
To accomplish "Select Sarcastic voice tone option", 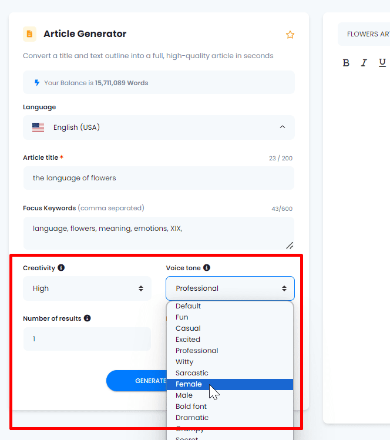I will point(191,373).
